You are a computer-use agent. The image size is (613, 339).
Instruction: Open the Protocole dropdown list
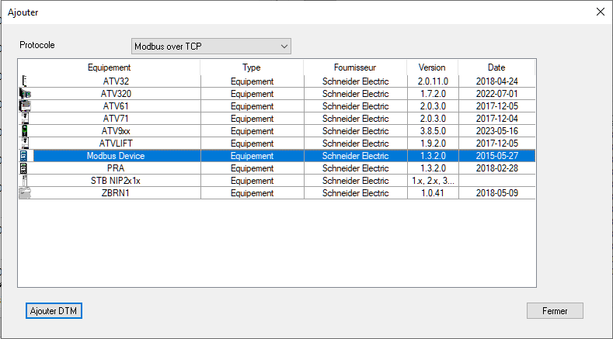(x=211, y=47)
